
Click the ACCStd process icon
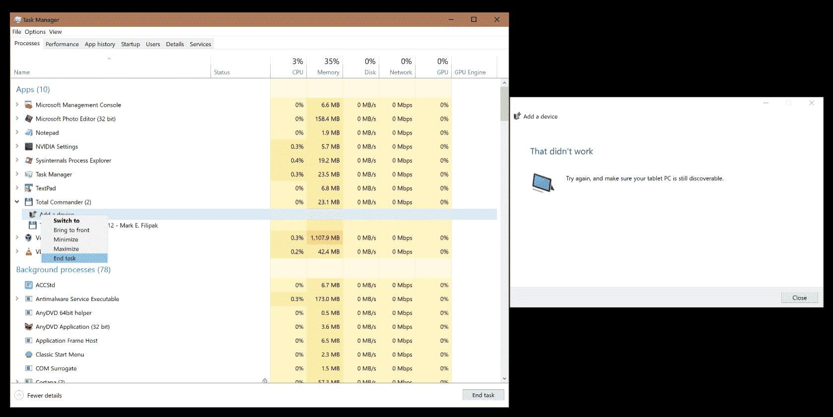click(29, 285)
